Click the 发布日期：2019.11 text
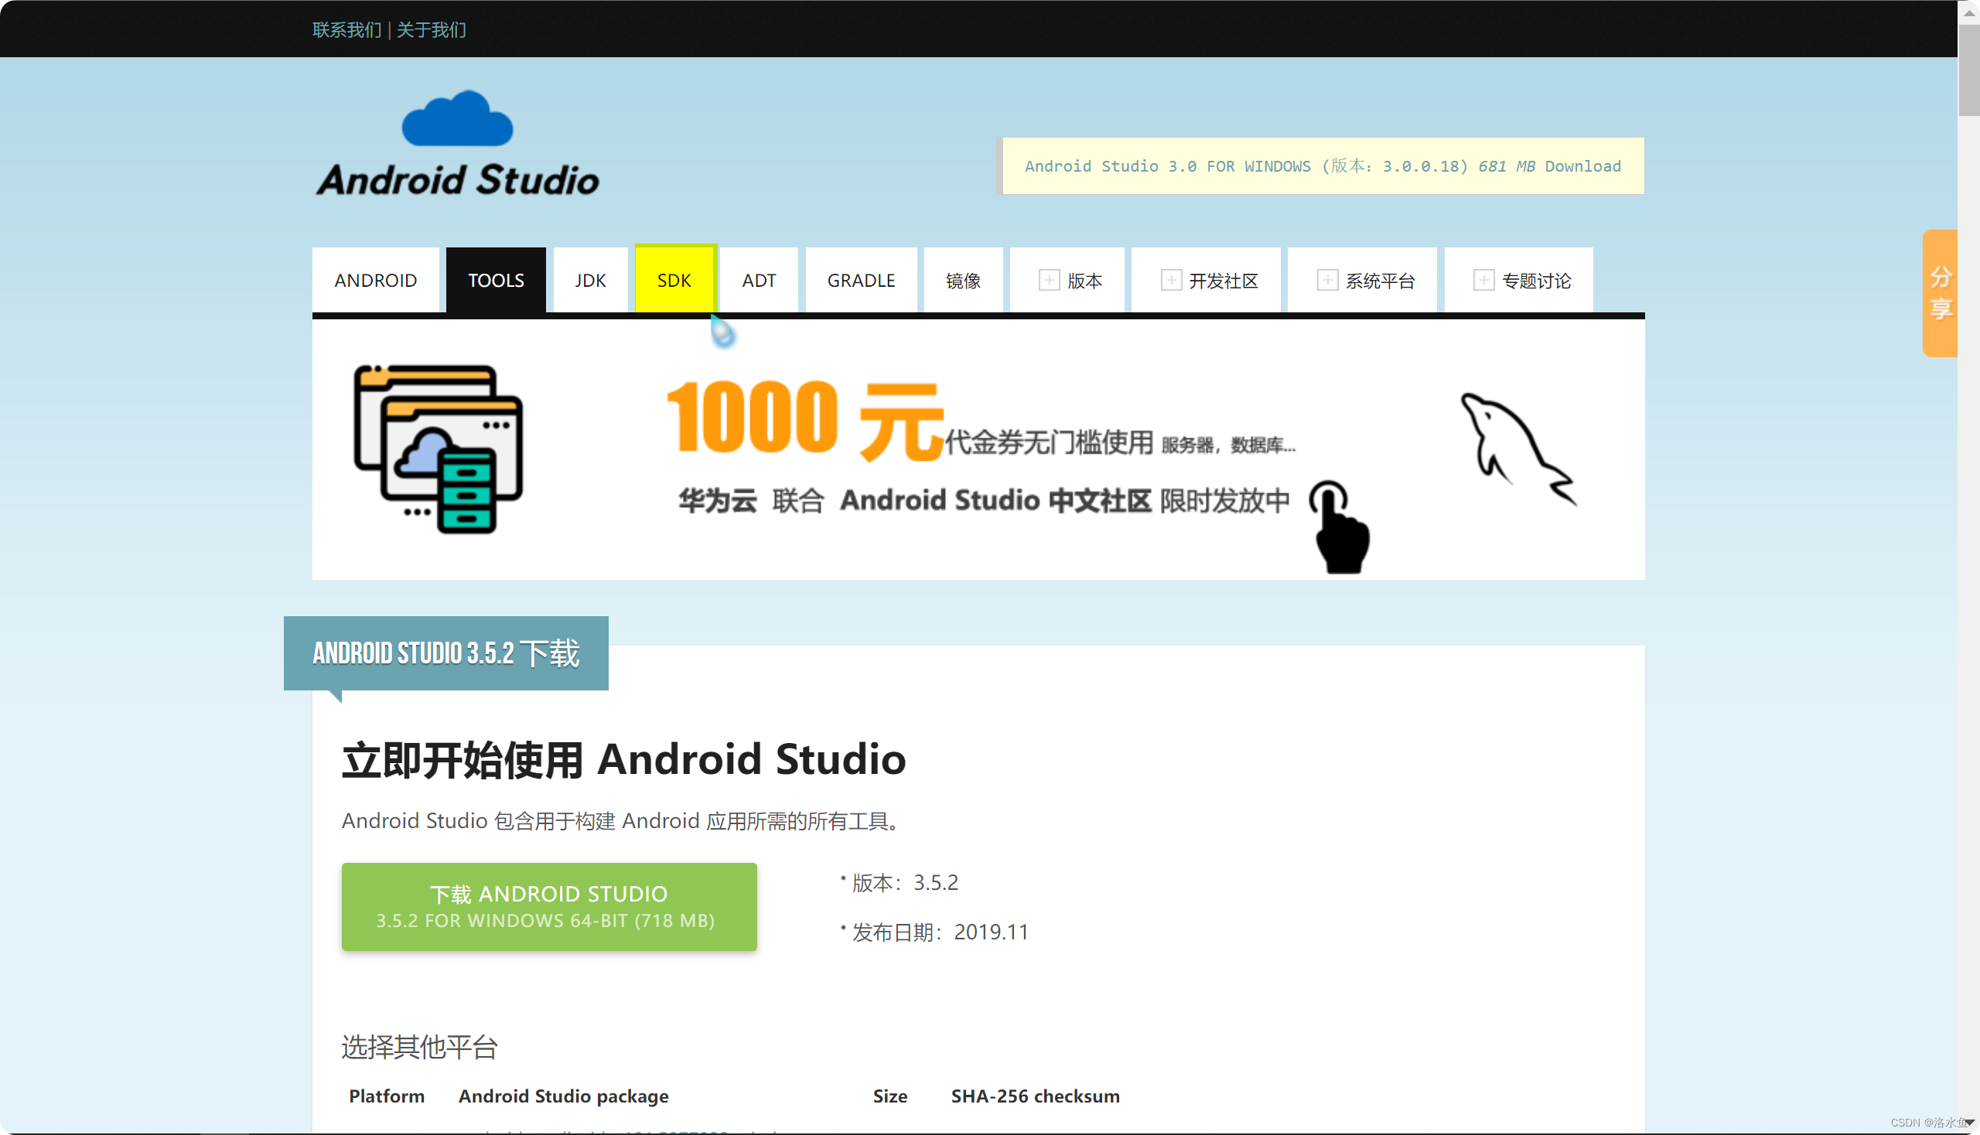This screenshot has width=1980, height=1135. [x=940, y=932]
